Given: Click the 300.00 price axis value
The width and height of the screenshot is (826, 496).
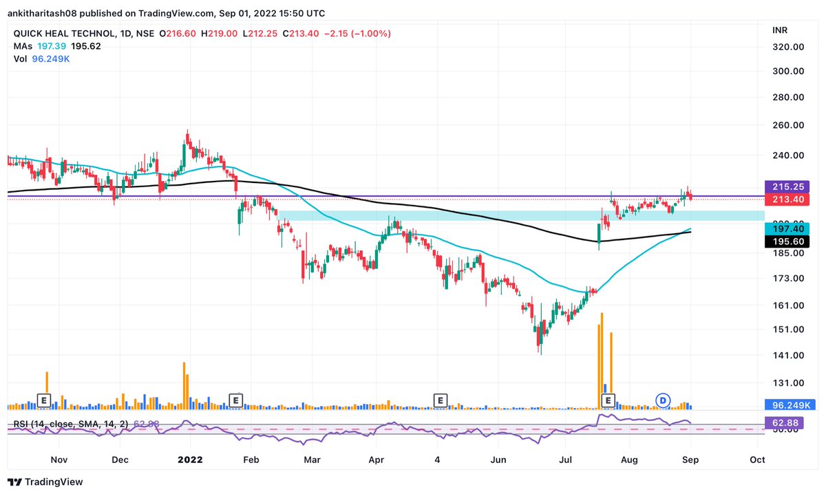Looking at the screenshot, I should (789, 71).
